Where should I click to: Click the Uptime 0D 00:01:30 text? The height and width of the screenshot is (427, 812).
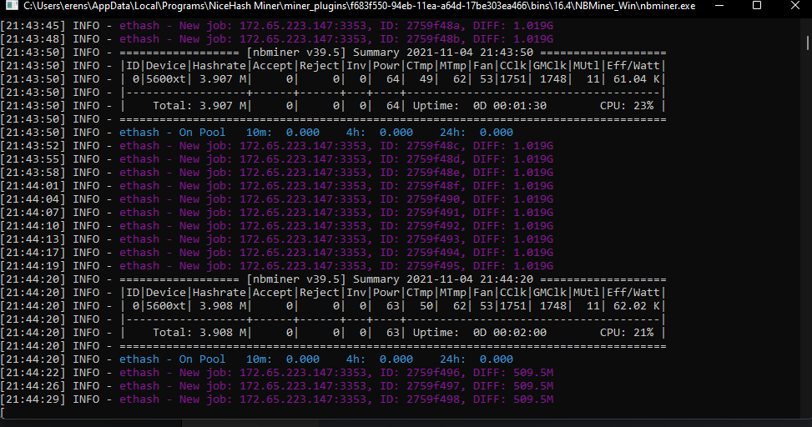tap(480, 106)
